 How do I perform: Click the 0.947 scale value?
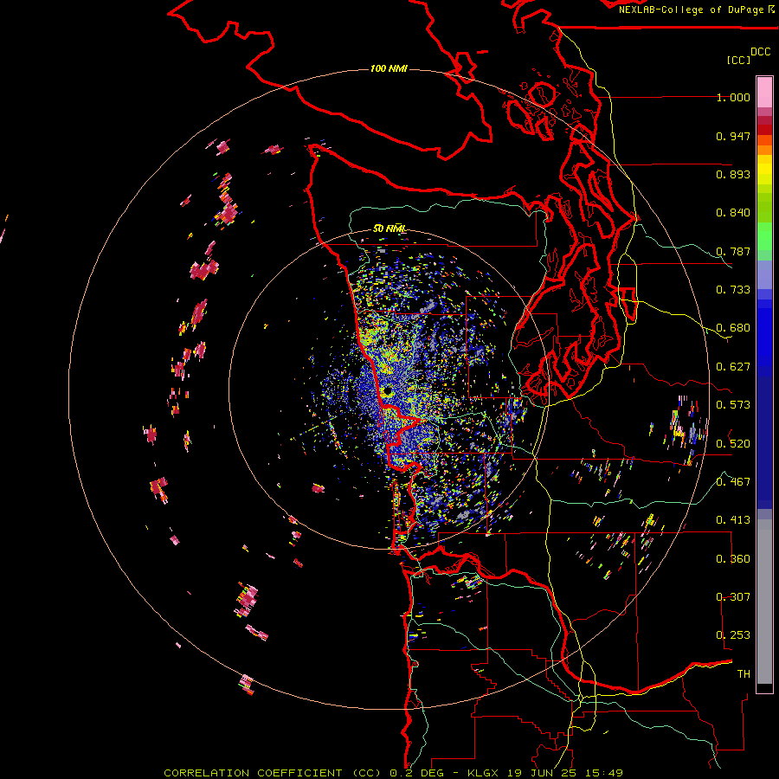[733, 136]
